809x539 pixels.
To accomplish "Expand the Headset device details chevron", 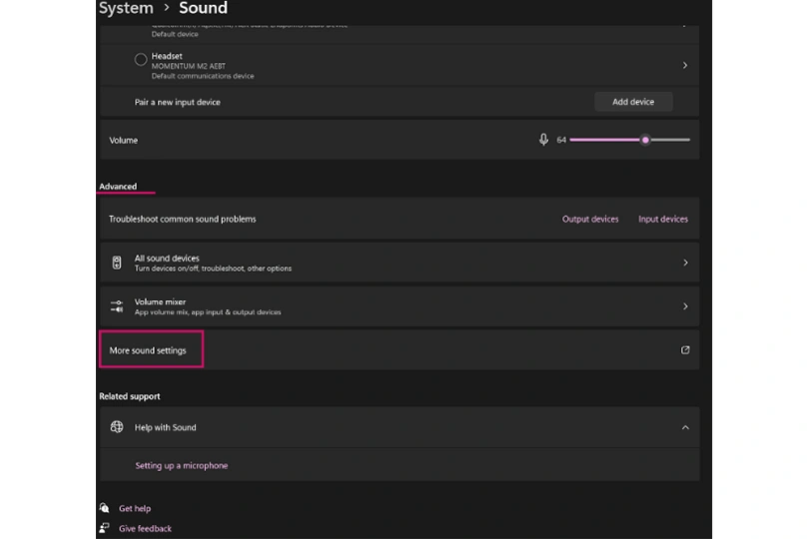I will click(x=685, y=65).
